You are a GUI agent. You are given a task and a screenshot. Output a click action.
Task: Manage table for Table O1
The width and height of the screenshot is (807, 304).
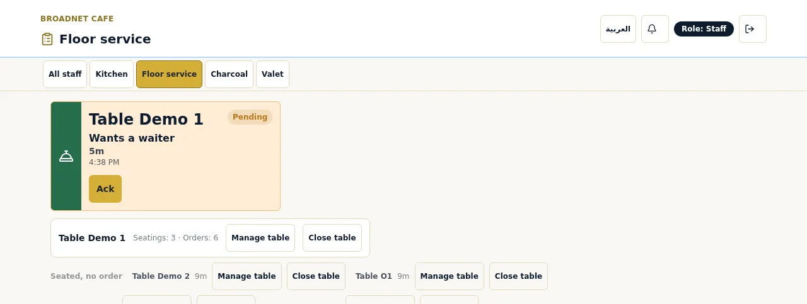click(450, 276)
